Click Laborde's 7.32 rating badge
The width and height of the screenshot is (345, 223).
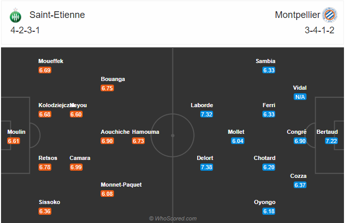pyautogui.click(x=207, y=114)
